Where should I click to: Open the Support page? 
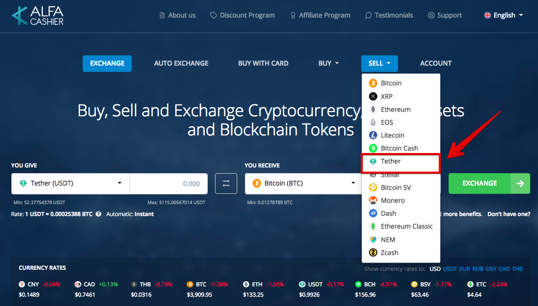[445, 16]
